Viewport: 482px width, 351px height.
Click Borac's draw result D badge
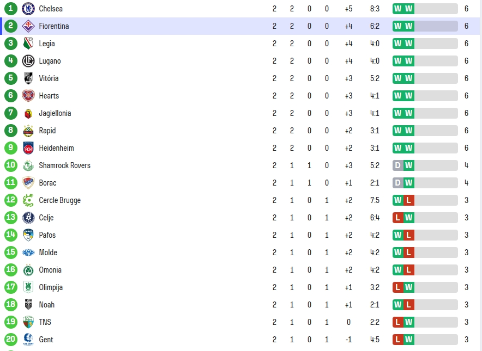pos(398,183)
